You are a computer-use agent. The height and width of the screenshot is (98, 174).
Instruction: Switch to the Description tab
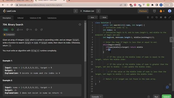(x=7, y=18)
